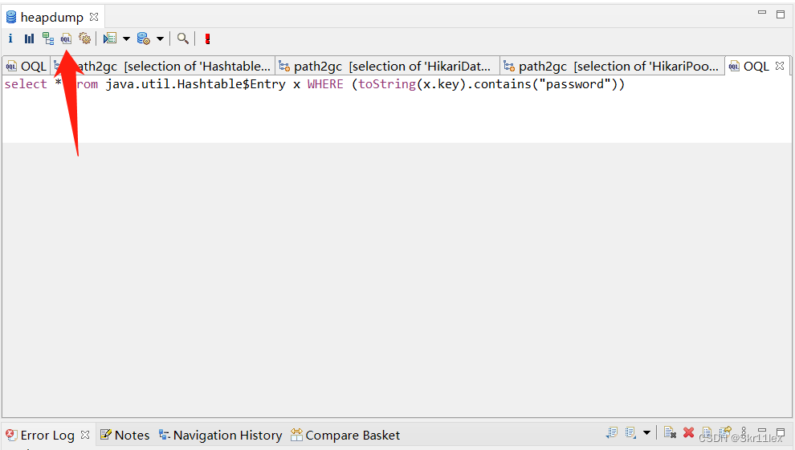
Task: Expand the Query Browser dropdown arrow
Action: (x=161, y=39)
